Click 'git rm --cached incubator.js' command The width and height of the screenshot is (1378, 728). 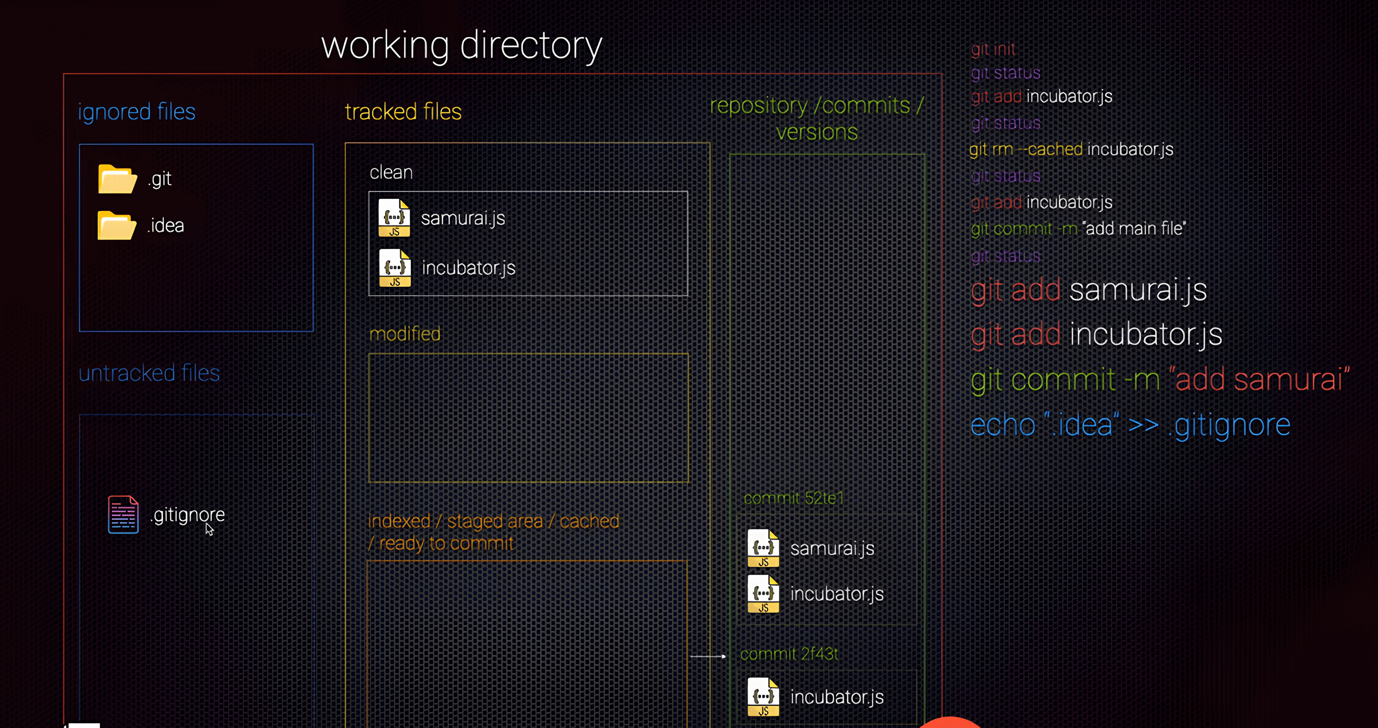click(x=1071, y=149)
